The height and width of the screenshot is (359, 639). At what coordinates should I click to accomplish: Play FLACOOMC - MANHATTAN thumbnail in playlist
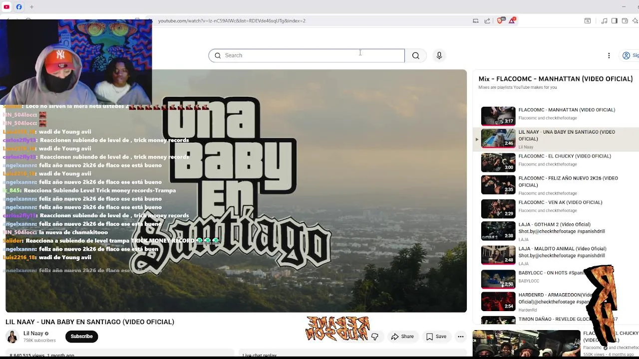point(498,116)
